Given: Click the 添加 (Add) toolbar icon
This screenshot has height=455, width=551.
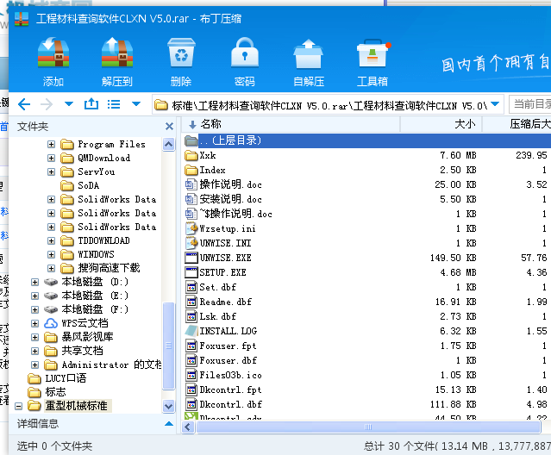Looking at the screenshot, I should (x=53, y=53).
